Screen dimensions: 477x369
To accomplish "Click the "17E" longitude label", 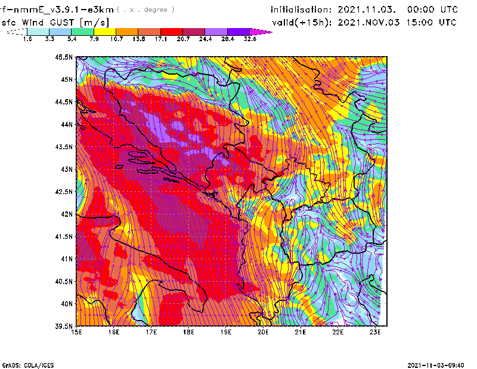I will (x=151, y=332).
